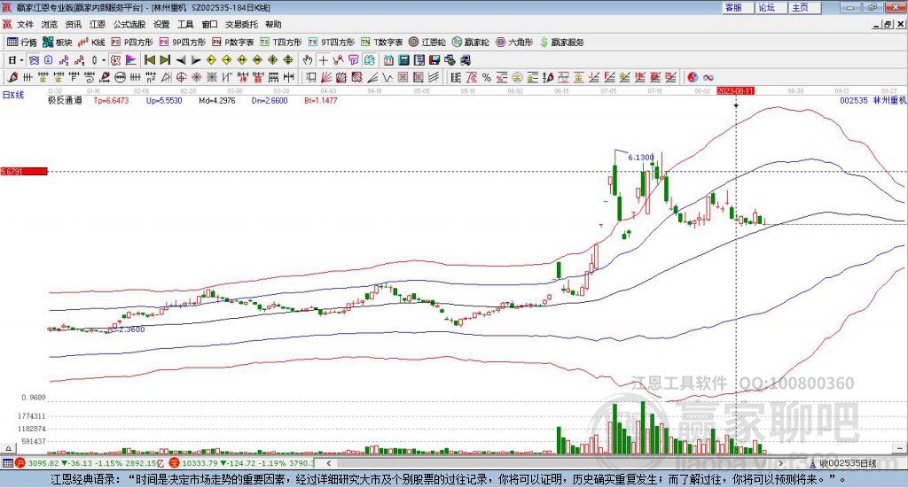The height and width of the screenshot is (488, 908).
Task: Open the 行情 quotes view
Action: [21, 43]
